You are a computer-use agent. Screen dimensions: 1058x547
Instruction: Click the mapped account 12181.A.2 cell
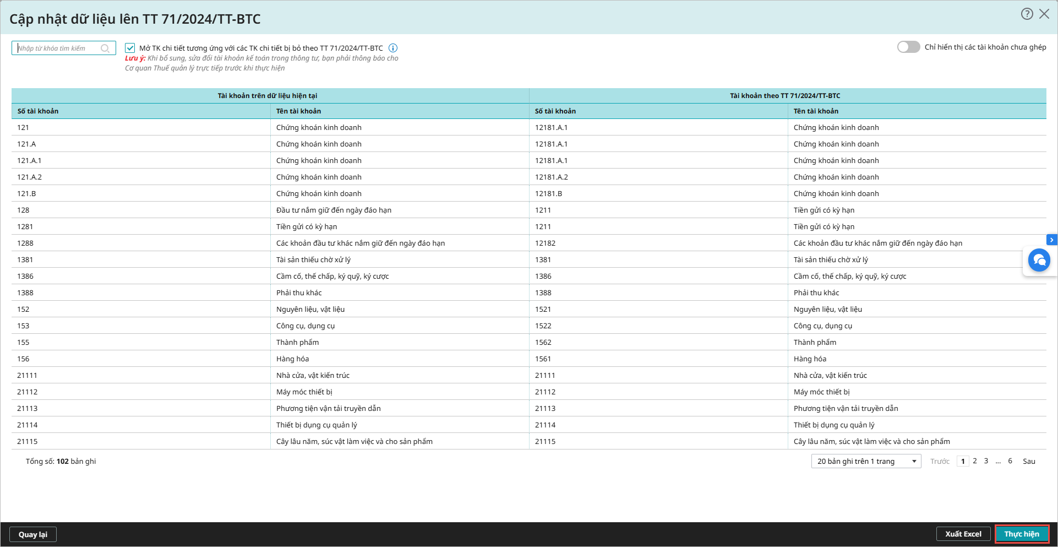(552, 177)
